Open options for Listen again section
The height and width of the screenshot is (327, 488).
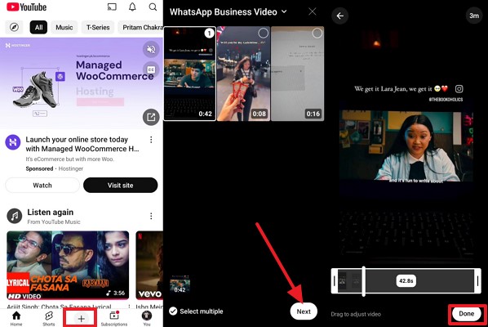click(x=151, y=216)
